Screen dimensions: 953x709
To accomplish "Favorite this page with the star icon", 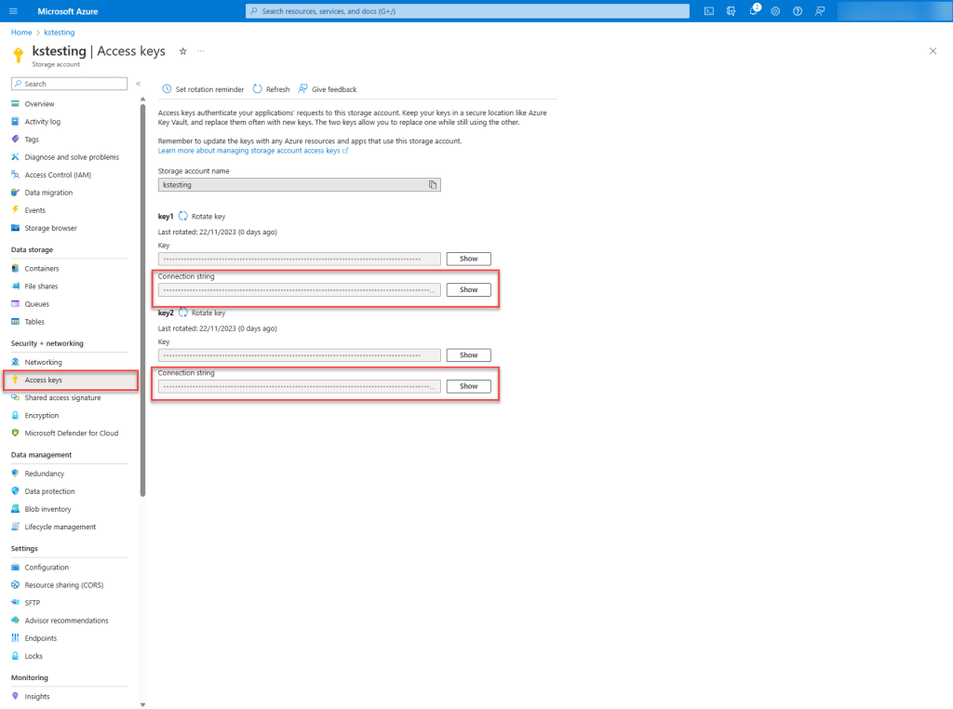I will pyautogui.click(x=182, y=51).
